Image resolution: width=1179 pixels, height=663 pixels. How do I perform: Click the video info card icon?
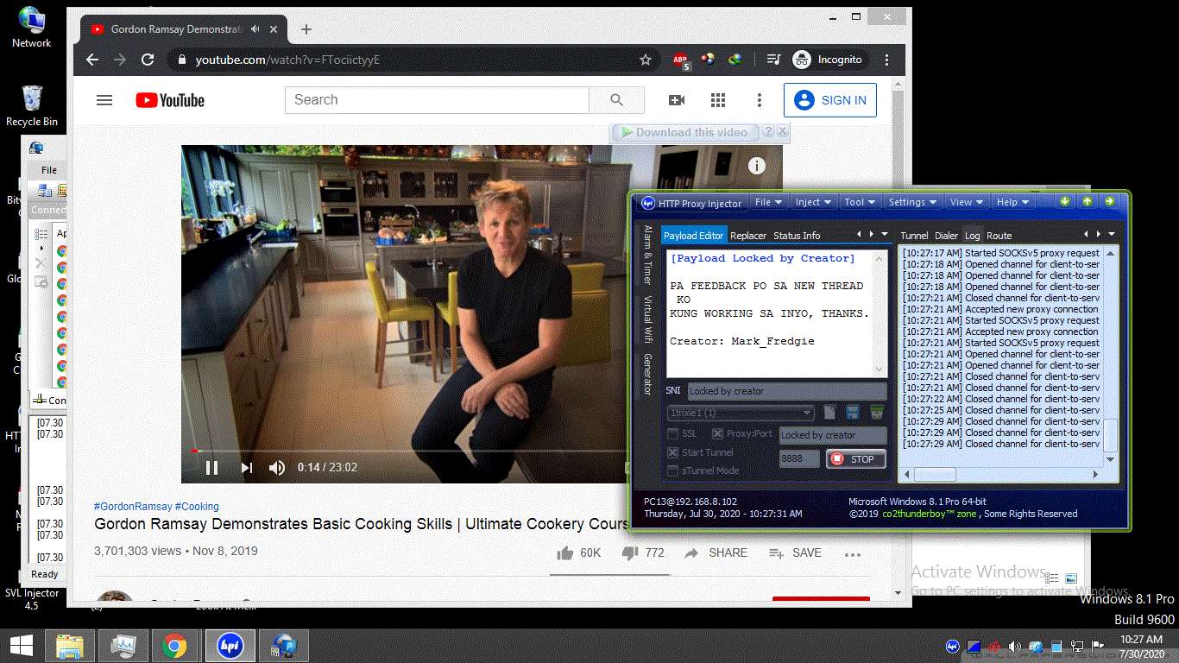point(757,166)
